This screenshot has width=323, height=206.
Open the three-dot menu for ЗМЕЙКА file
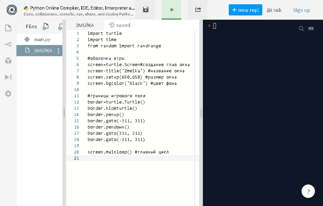click(58, 51)
